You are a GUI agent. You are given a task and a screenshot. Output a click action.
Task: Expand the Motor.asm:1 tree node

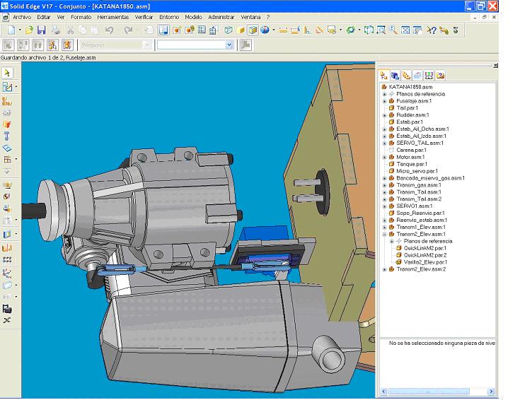pyautogui.click(x=384, y=157)
